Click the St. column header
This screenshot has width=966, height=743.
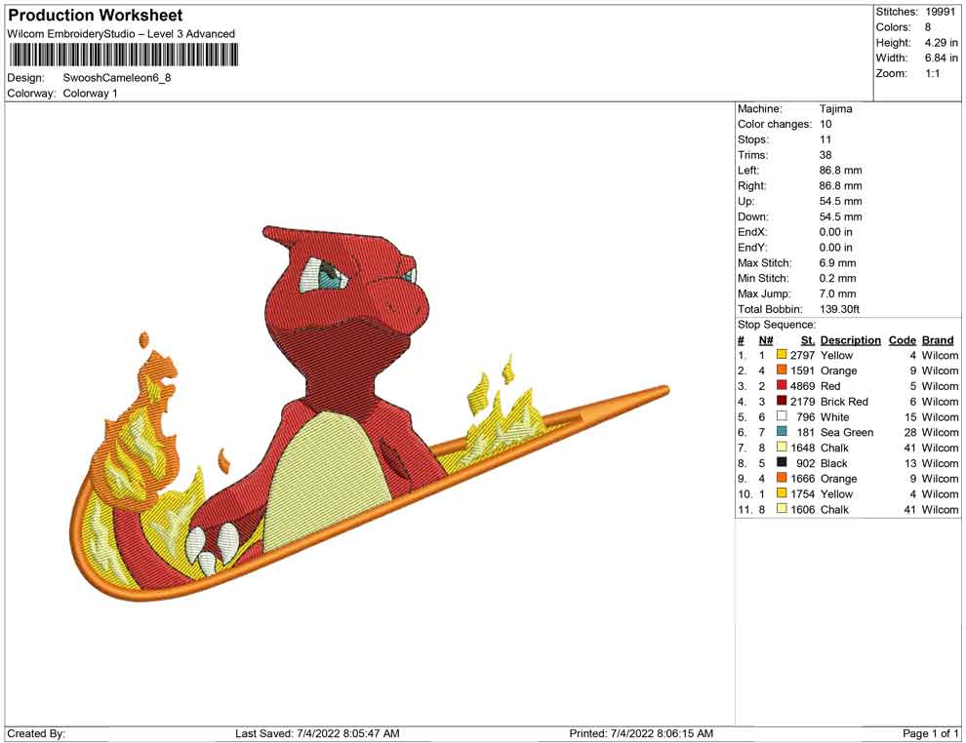[x=808, y=339]
